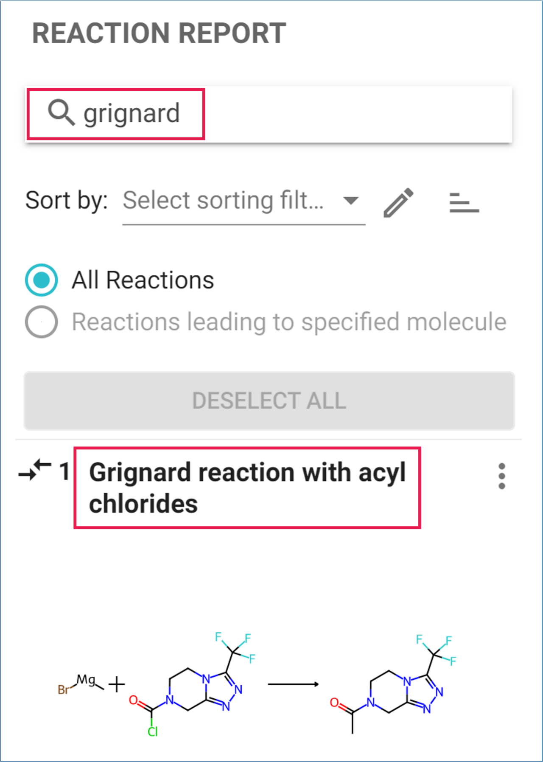The height and width of the screenshot is (762, 543).
Task: Click the reaction arrows icon beside number 1
Action: tap(35, 471)
